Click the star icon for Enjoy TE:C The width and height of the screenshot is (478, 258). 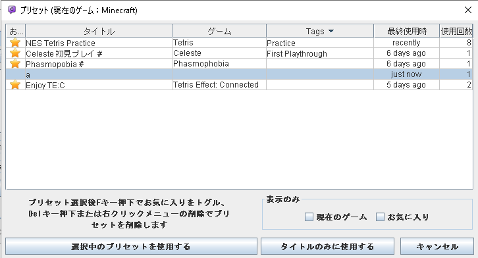15,85
